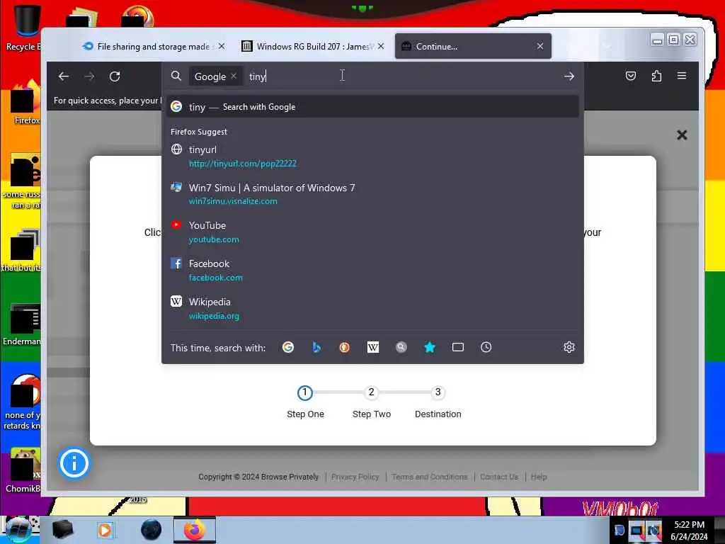Open the Pocket save button
This screenshot has height=544, width=725.
[x=631, y=76]
